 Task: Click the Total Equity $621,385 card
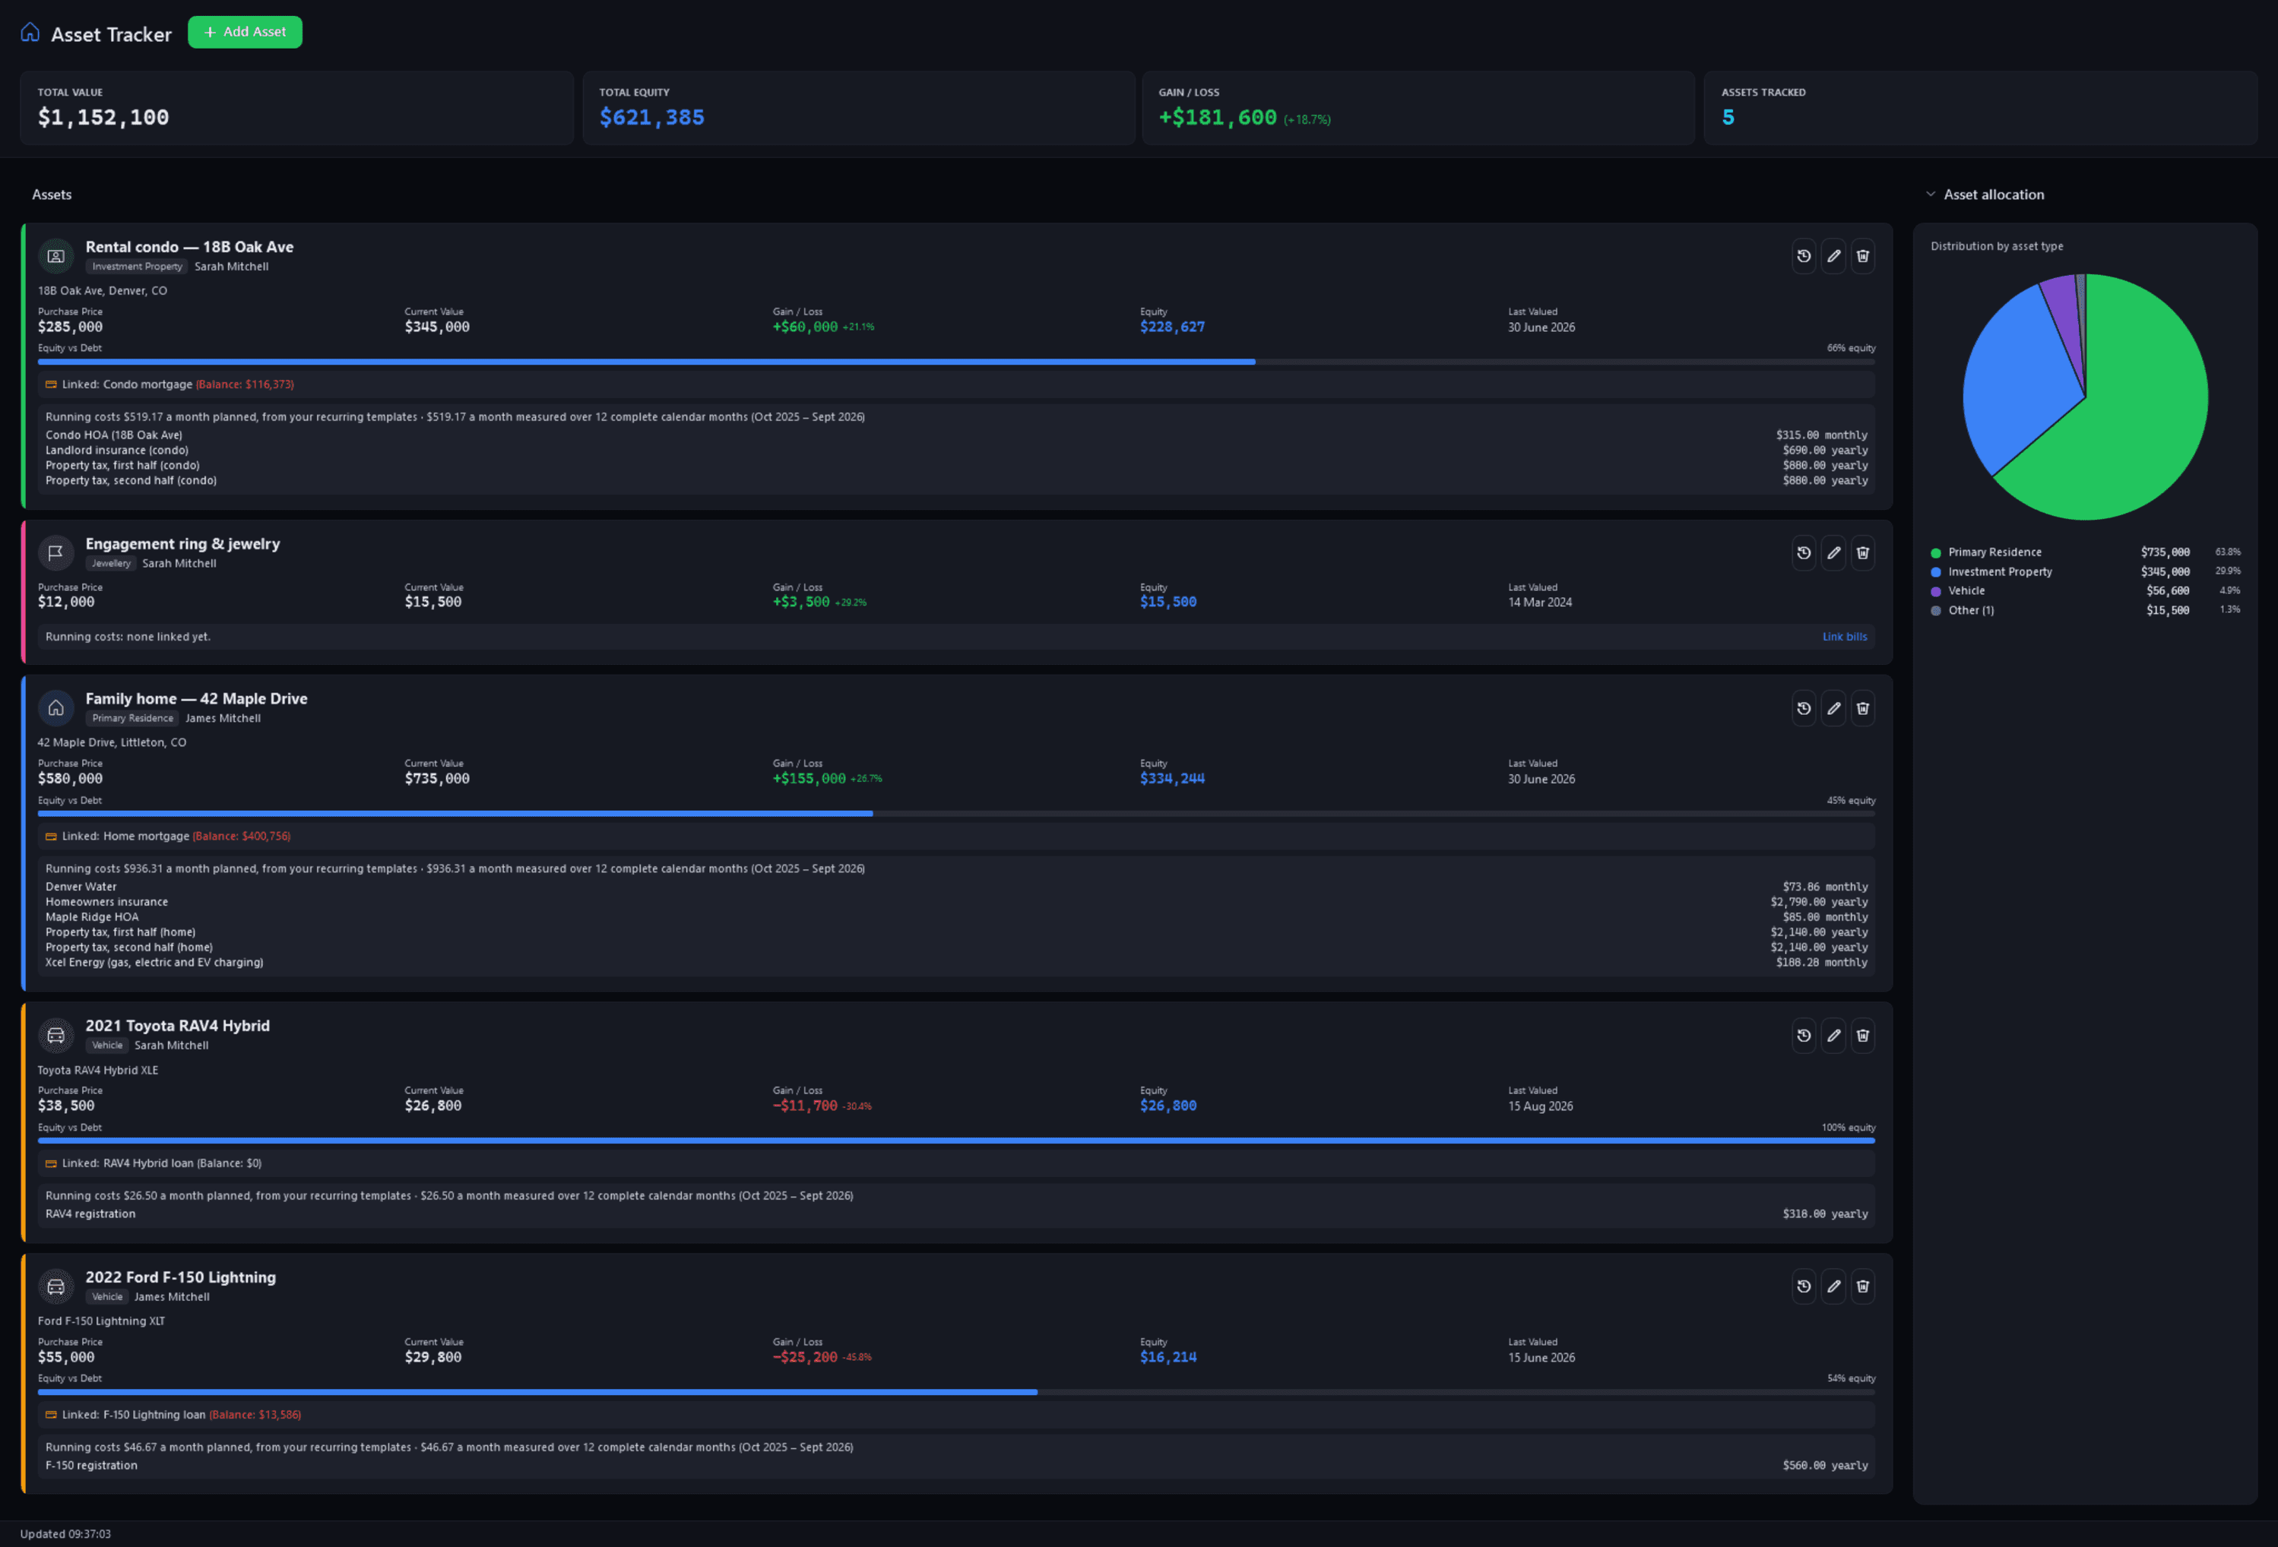[859, 108]
